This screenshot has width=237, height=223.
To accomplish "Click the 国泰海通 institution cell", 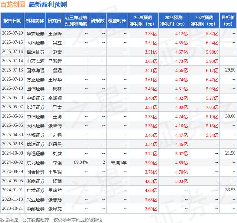I will (x=36, y=70).
